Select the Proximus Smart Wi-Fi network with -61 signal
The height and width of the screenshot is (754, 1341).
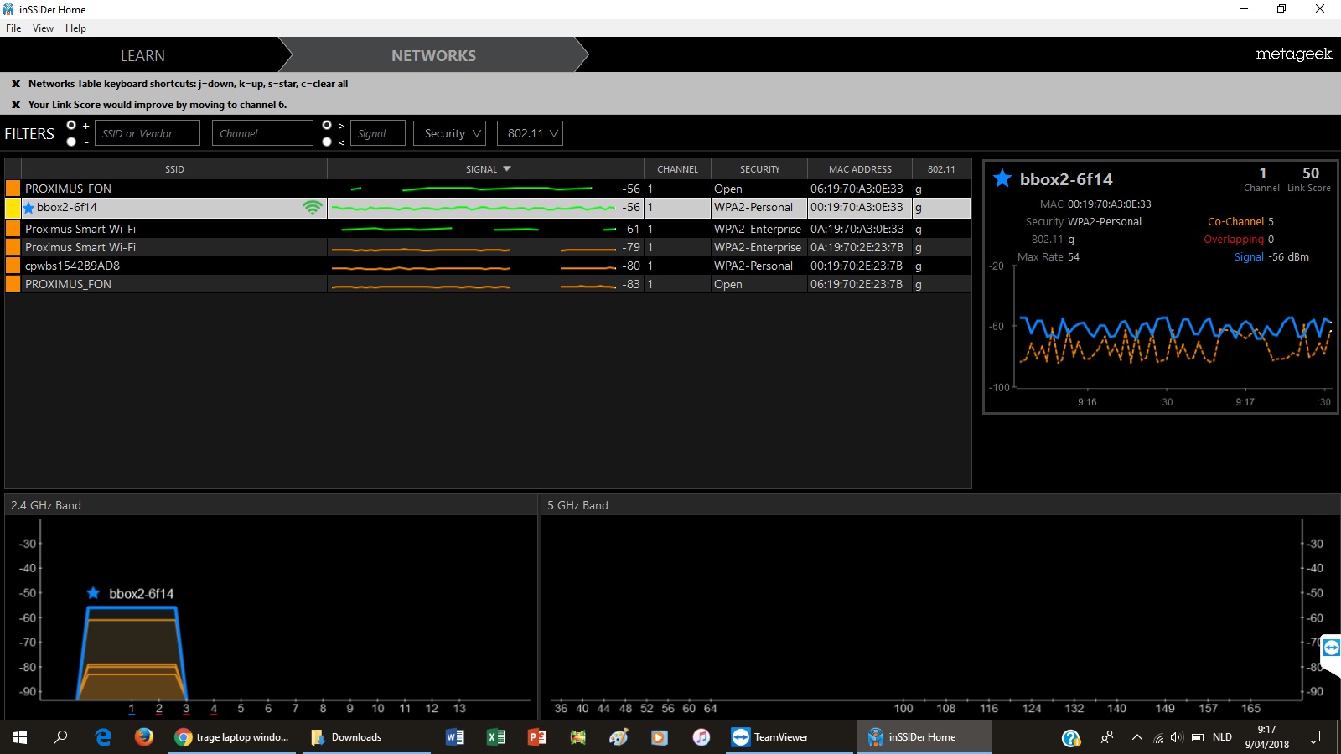point(80,229)
